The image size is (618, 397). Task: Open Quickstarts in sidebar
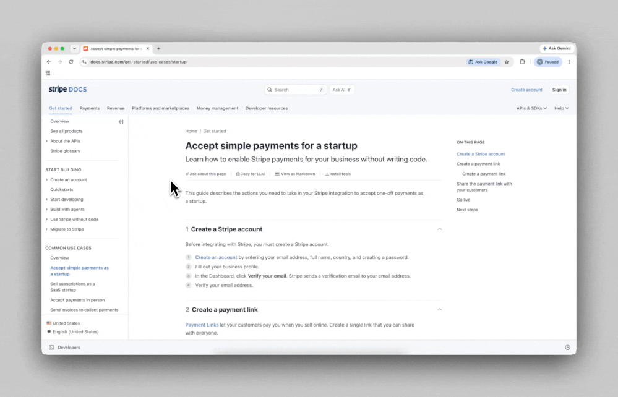(x=61, y=189)
